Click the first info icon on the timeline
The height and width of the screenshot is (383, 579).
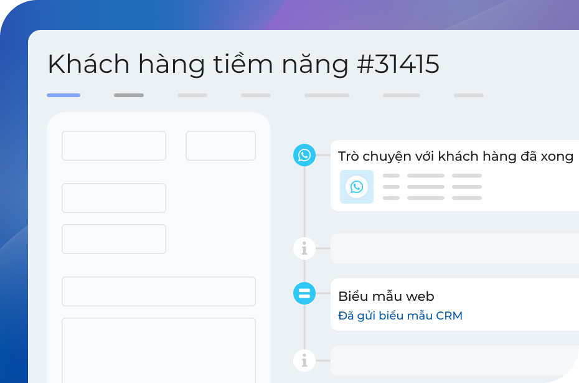(304, 248)
